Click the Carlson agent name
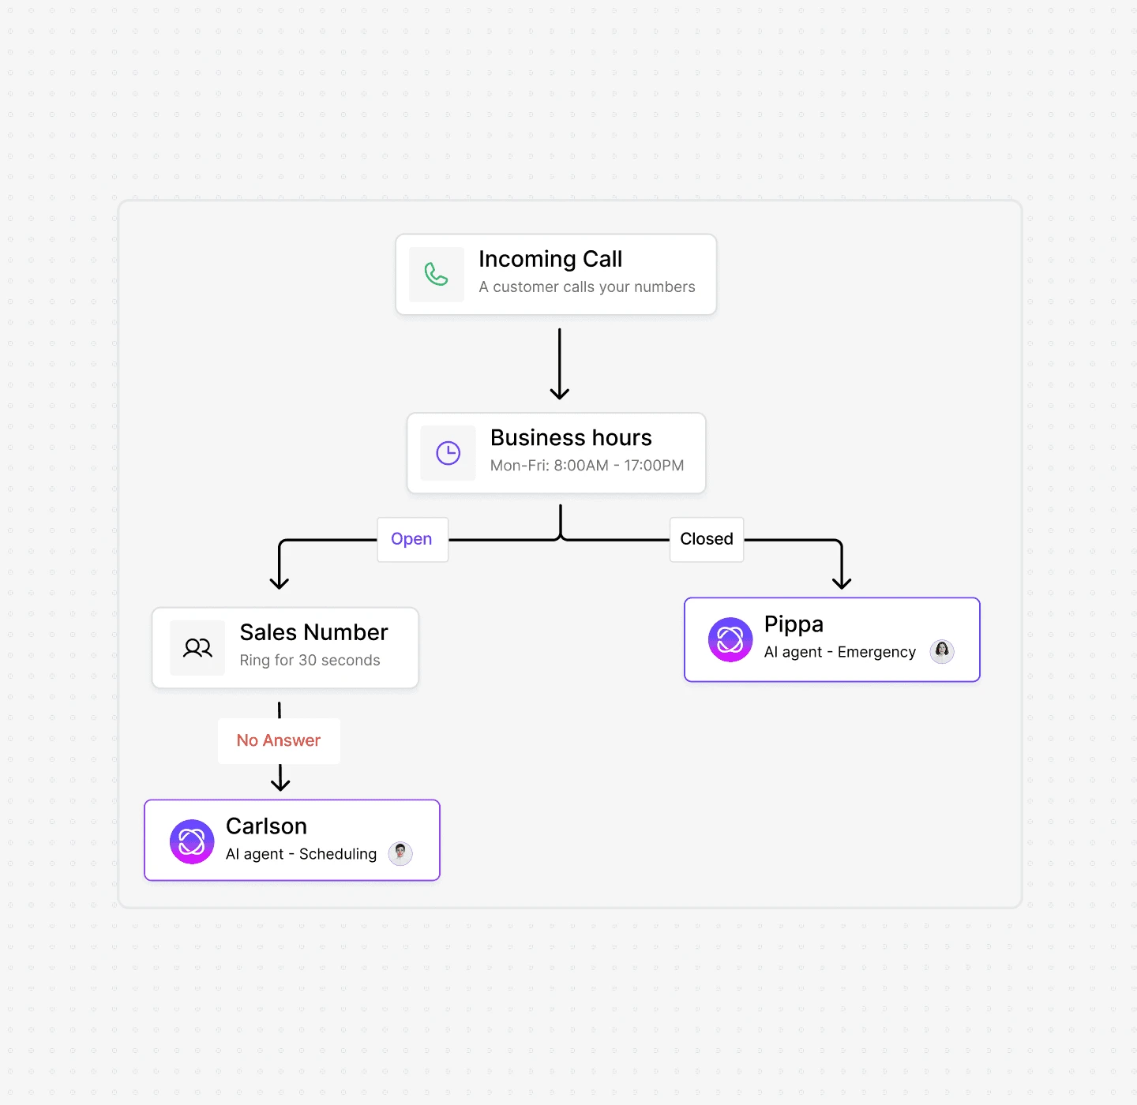1137x1105 pixels. point(266,826)
